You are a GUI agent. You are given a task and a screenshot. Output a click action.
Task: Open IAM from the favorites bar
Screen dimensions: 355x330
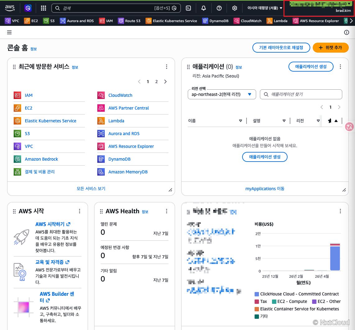pyautogui.click(x=106, y=21)
